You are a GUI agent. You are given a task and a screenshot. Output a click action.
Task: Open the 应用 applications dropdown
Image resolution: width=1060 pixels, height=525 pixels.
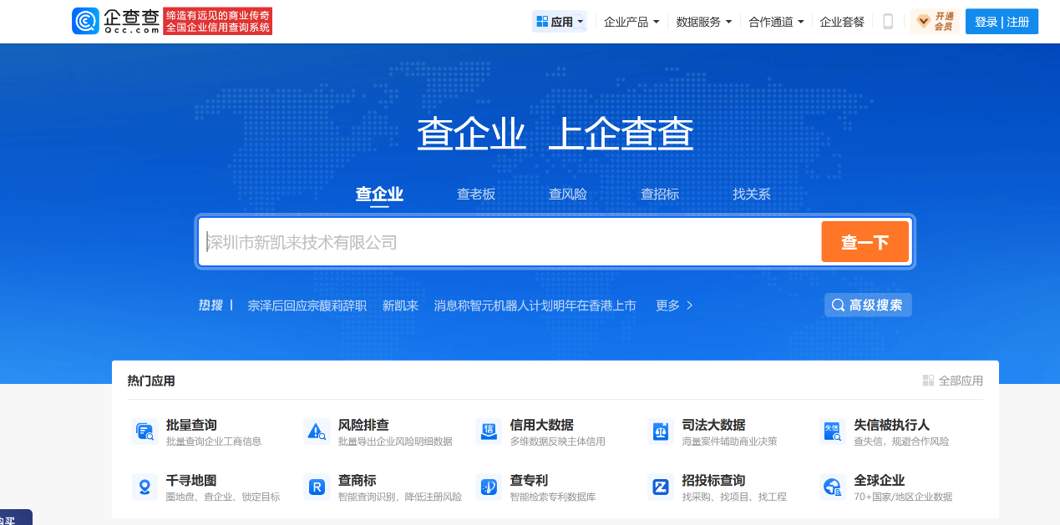(558, 21)
